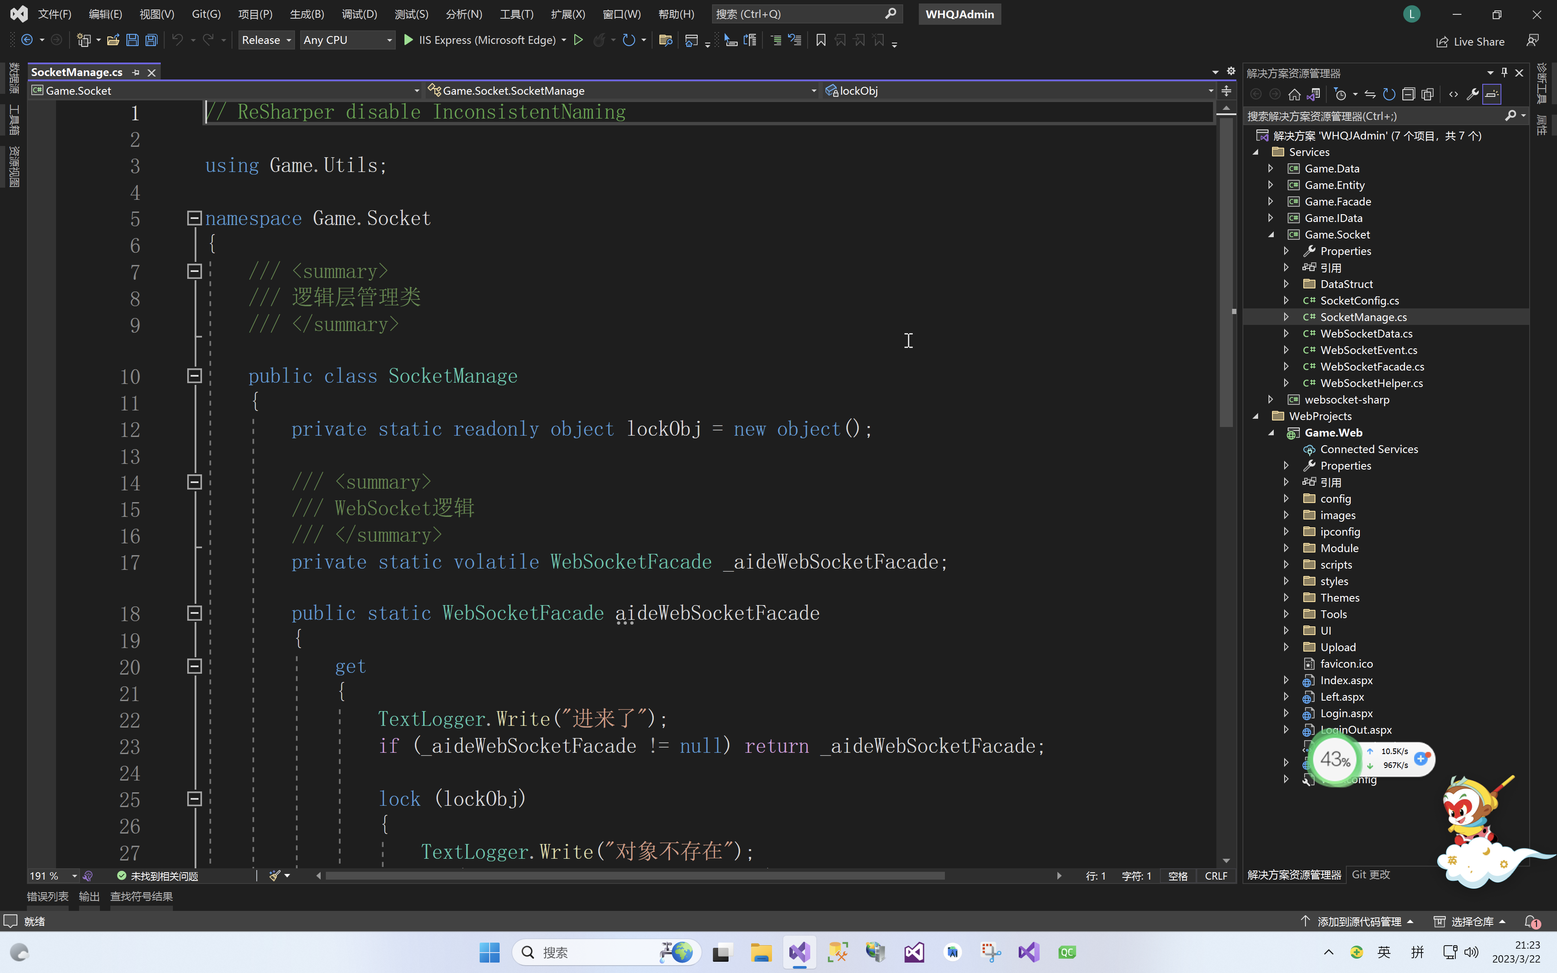Open Properties via wrench icon in Solution Explorer

1473,95
